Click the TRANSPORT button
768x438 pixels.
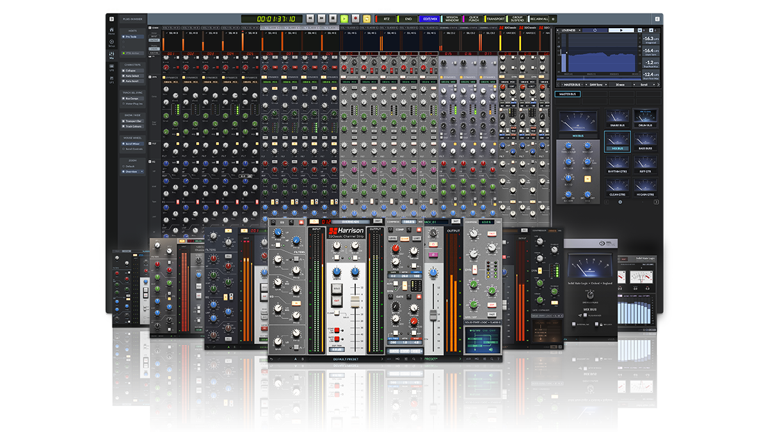[x=495, y=19]
